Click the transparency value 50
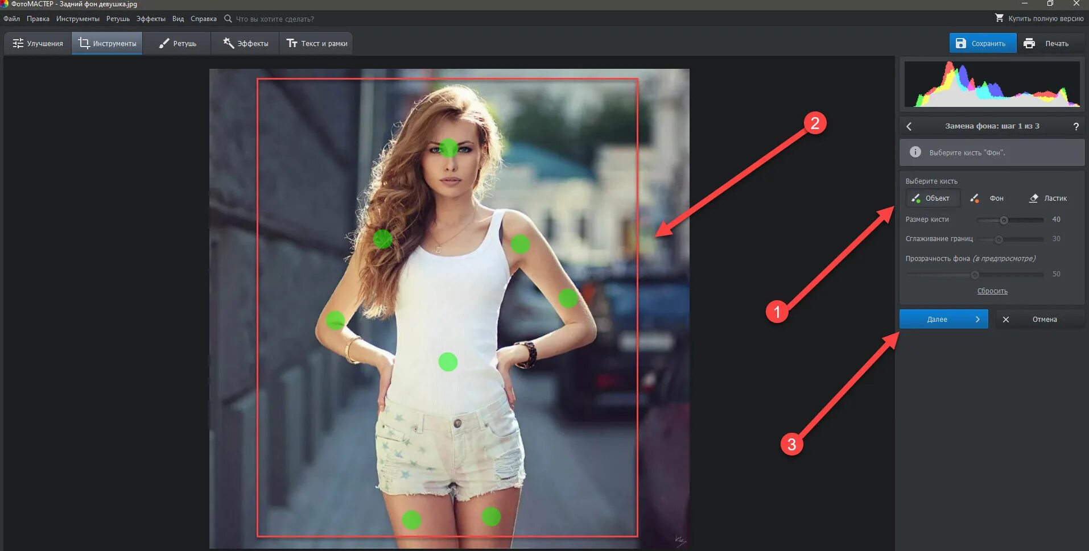Image resolution: width=1089 pixels, height=551 pixels. (1056, 274)
